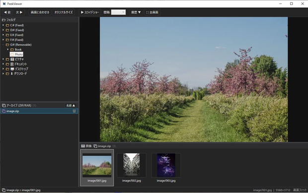Expand the E:¥ (Fixed) drive
The width and height of the screenshot is (308, 193).
pos(3,35)
